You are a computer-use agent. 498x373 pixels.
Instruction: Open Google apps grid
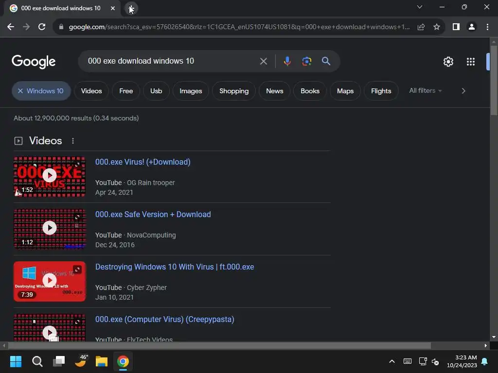click(x=471, y=62)
